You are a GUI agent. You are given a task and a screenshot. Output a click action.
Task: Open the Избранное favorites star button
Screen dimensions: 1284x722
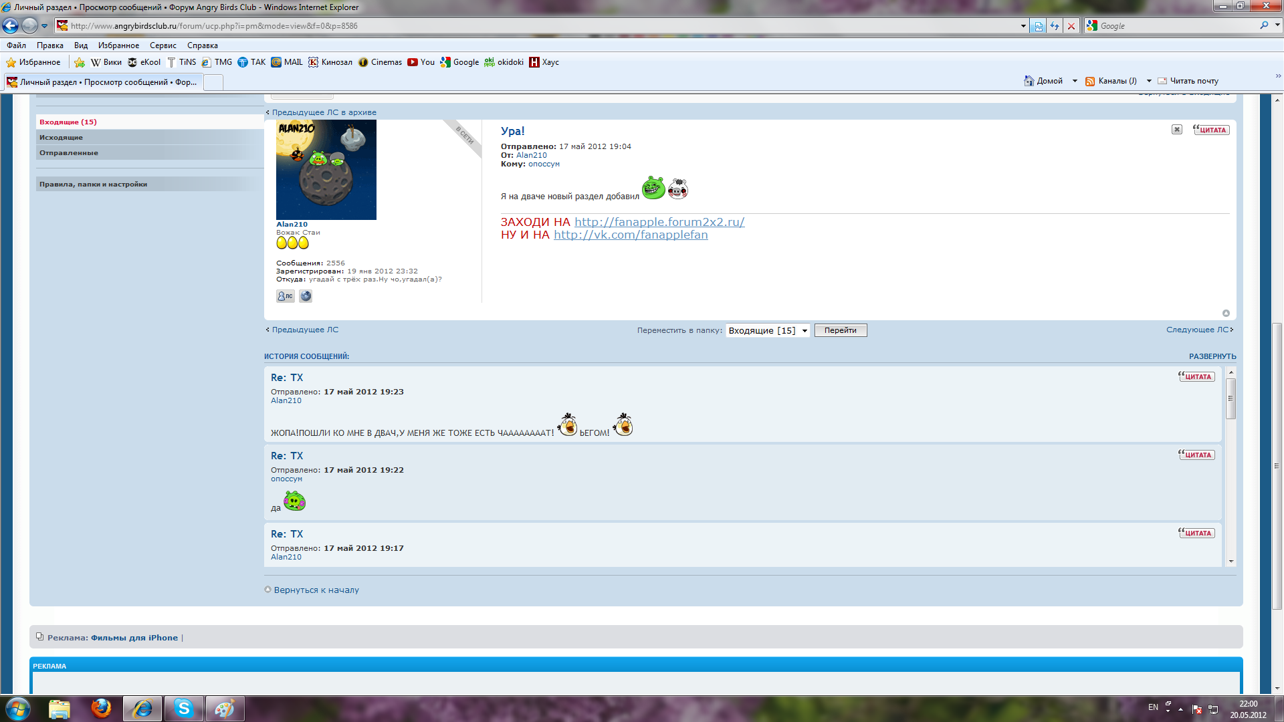point(33,62)
